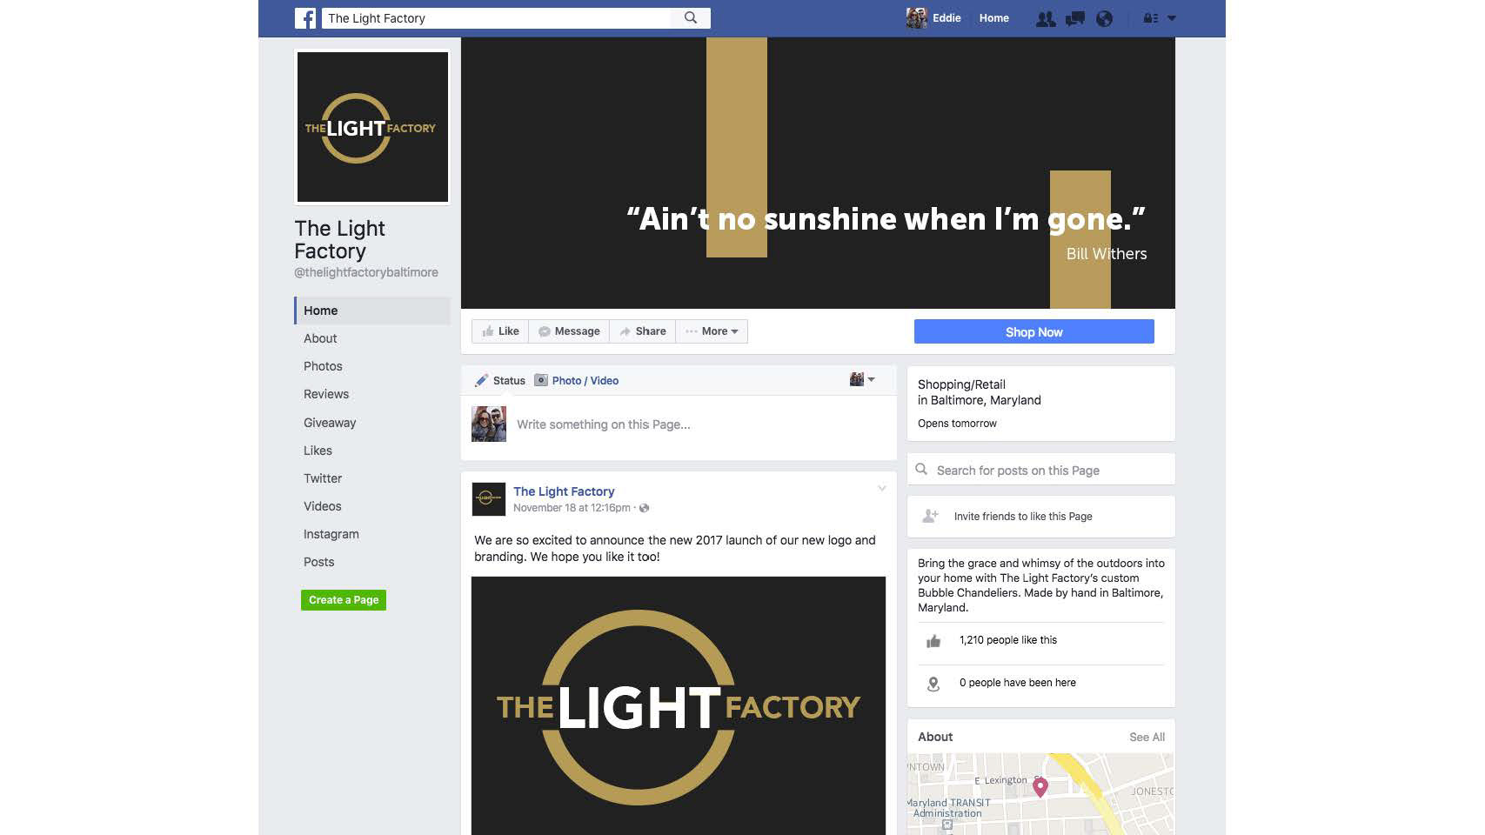Image resolution: width=1485 pixels, height=835 pixels.
Task: Click the map location pin
Action: [1040, 787]
